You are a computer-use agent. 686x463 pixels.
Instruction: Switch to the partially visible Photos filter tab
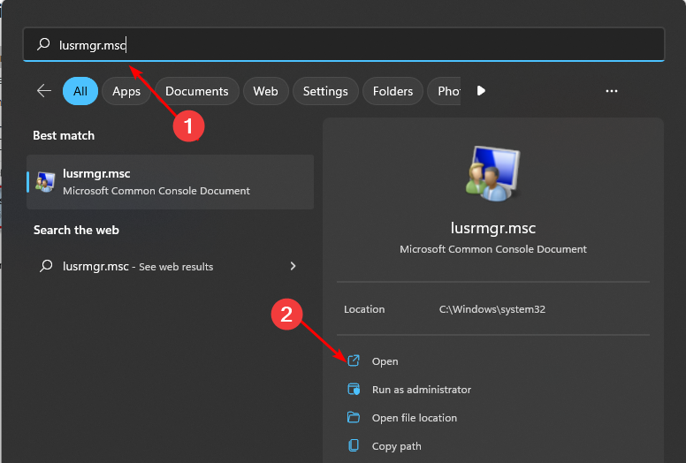[444, 91]
